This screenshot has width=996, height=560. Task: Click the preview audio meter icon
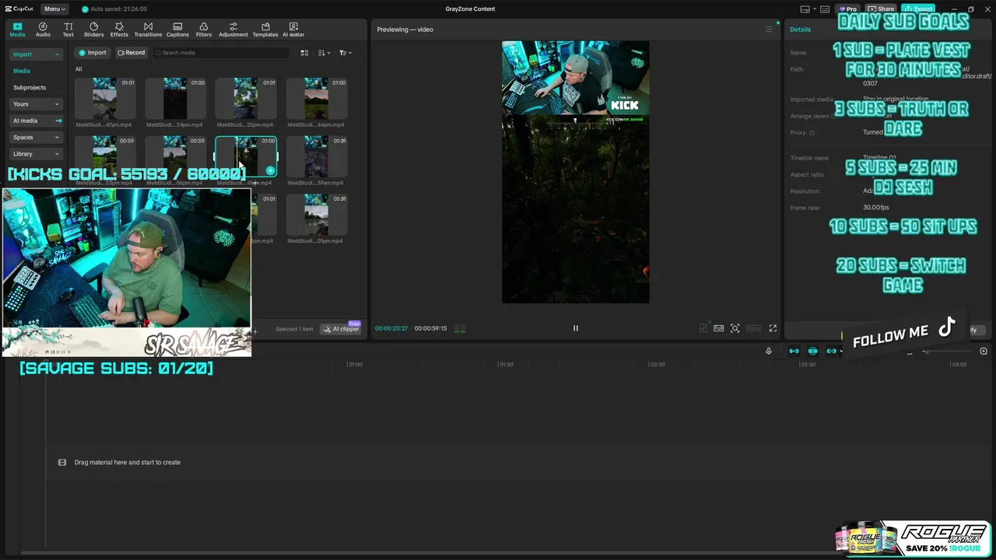pyautogui.click(x=460, y=328)
